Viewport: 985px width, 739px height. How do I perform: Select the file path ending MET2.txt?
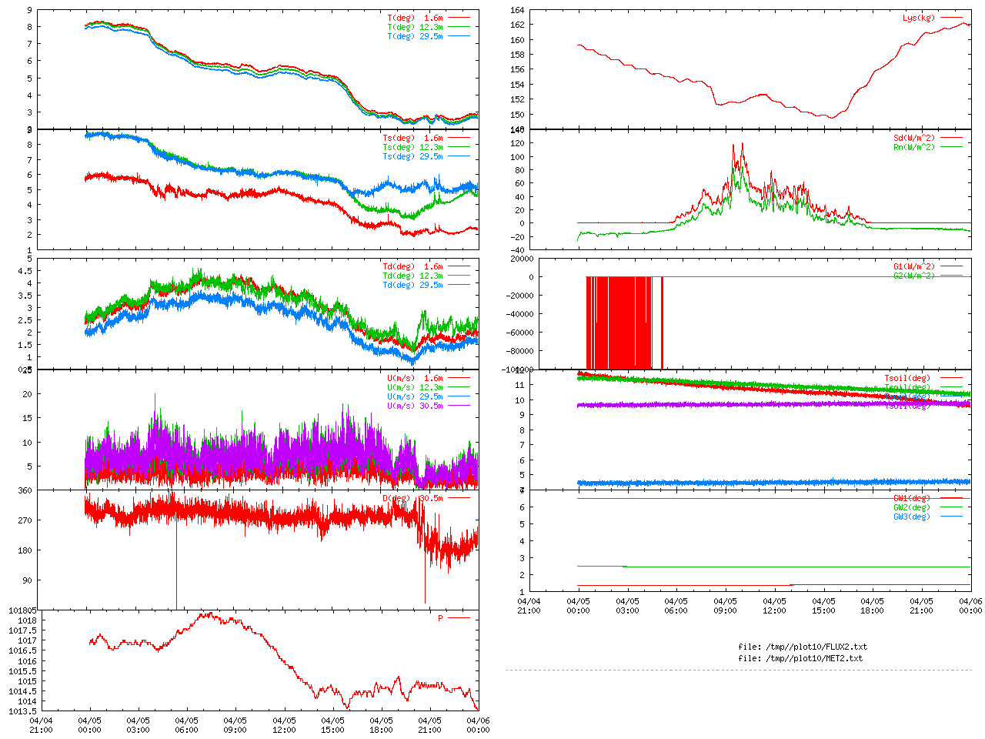pyautogui.click(x=800, y=658)
